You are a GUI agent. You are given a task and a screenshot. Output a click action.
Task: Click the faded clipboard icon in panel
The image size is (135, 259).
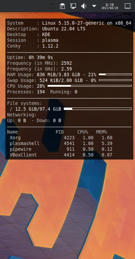tap(52, 6)
